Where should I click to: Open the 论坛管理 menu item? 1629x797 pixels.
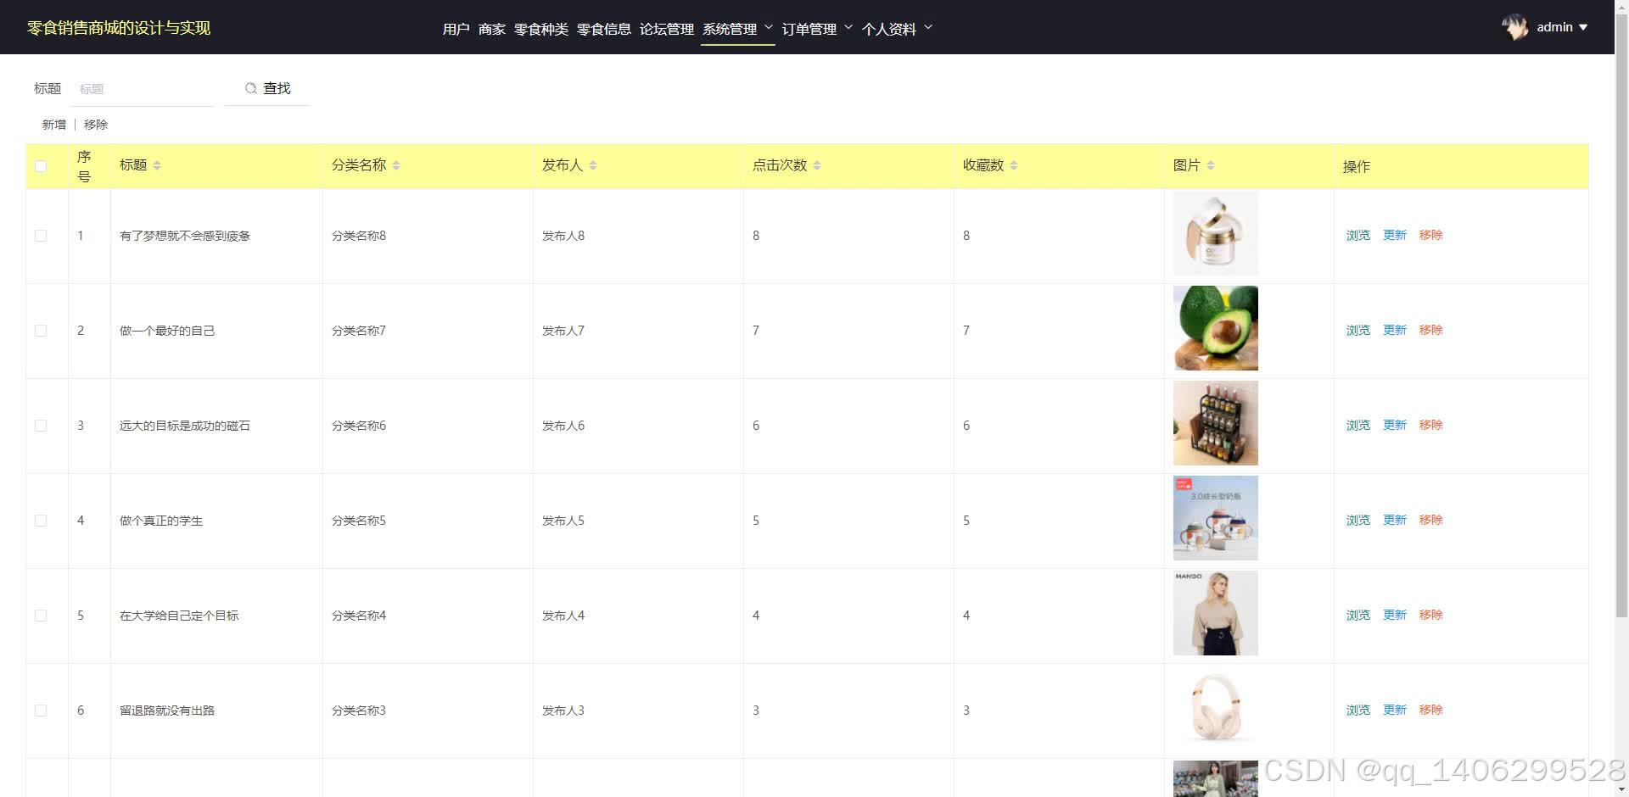pos(667,29)
